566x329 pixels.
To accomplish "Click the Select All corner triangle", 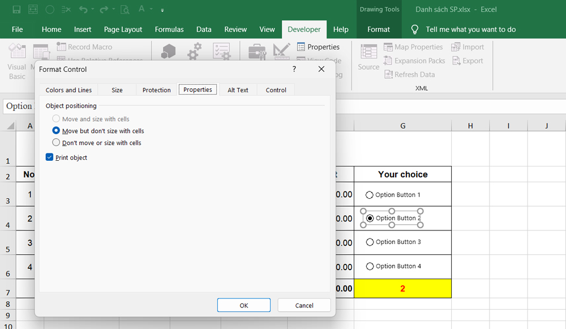I will pyautogui.click(x=11, y=126).
